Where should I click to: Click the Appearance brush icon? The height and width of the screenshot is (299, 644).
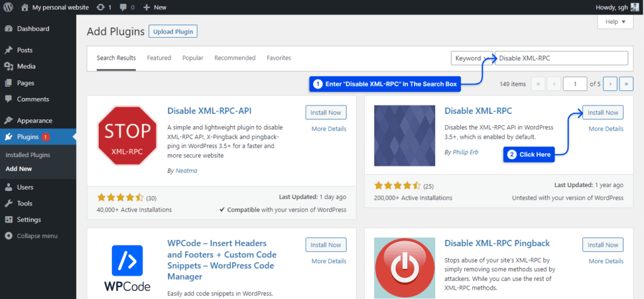coord(8,121)
